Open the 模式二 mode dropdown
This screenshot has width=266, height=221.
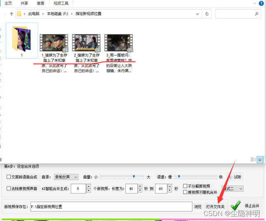(x=232, y=189)
